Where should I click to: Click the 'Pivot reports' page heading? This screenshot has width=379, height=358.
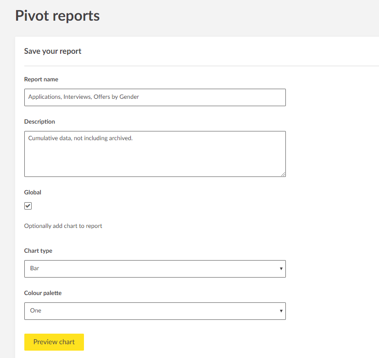point(57,16)
